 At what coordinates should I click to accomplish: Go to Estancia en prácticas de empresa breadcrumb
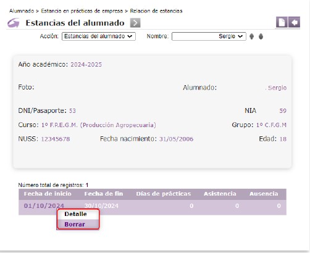point(82,11)
